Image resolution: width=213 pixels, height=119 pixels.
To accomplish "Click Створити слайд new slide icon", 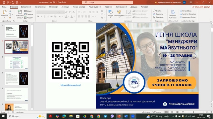I will [x=20, y=12].
